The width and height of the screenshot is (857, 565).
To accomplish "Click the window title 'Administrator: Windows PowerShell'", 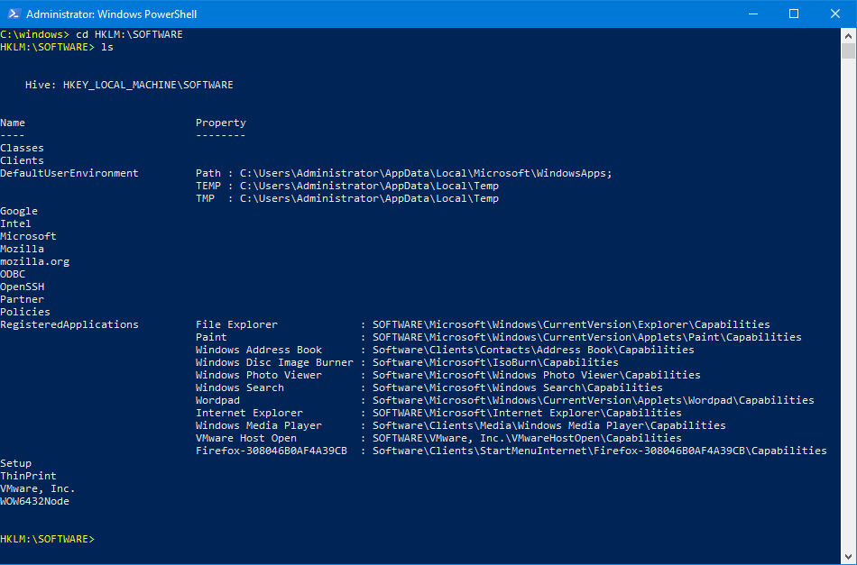I will [112, 14].
